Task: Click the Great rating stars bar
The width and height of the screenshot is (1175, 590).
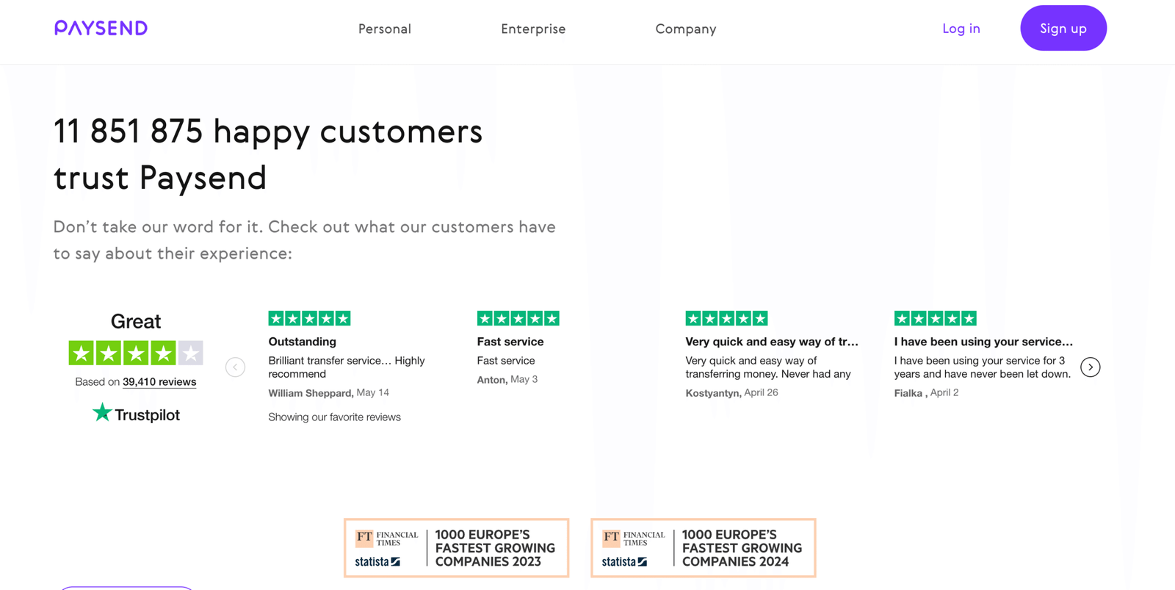Action: tap(135, 353)
